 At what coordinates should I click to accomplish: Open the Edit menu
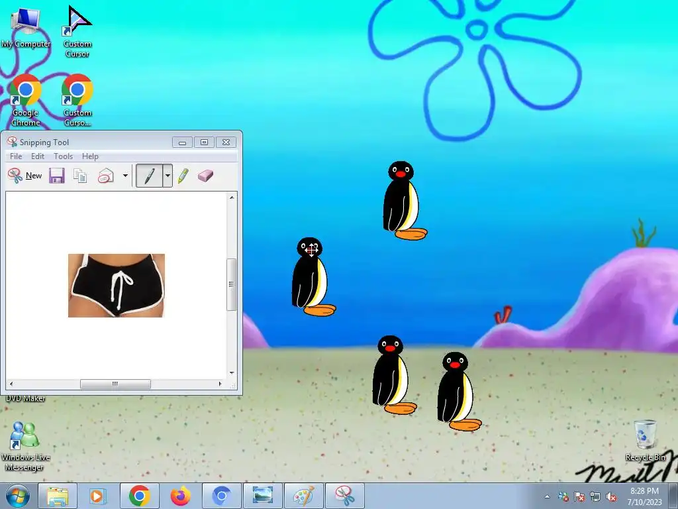(38, 156)
